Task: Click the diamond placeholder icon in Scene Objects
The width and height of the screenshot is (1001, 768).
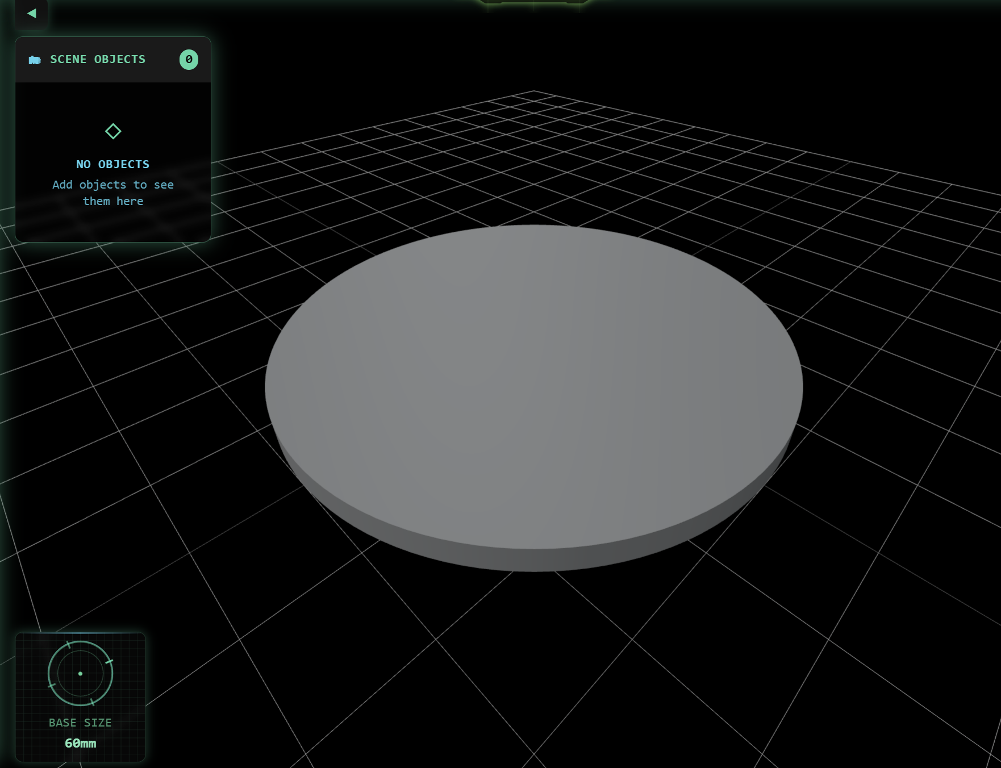Action: pyautogui.click(x=113, y=131)
